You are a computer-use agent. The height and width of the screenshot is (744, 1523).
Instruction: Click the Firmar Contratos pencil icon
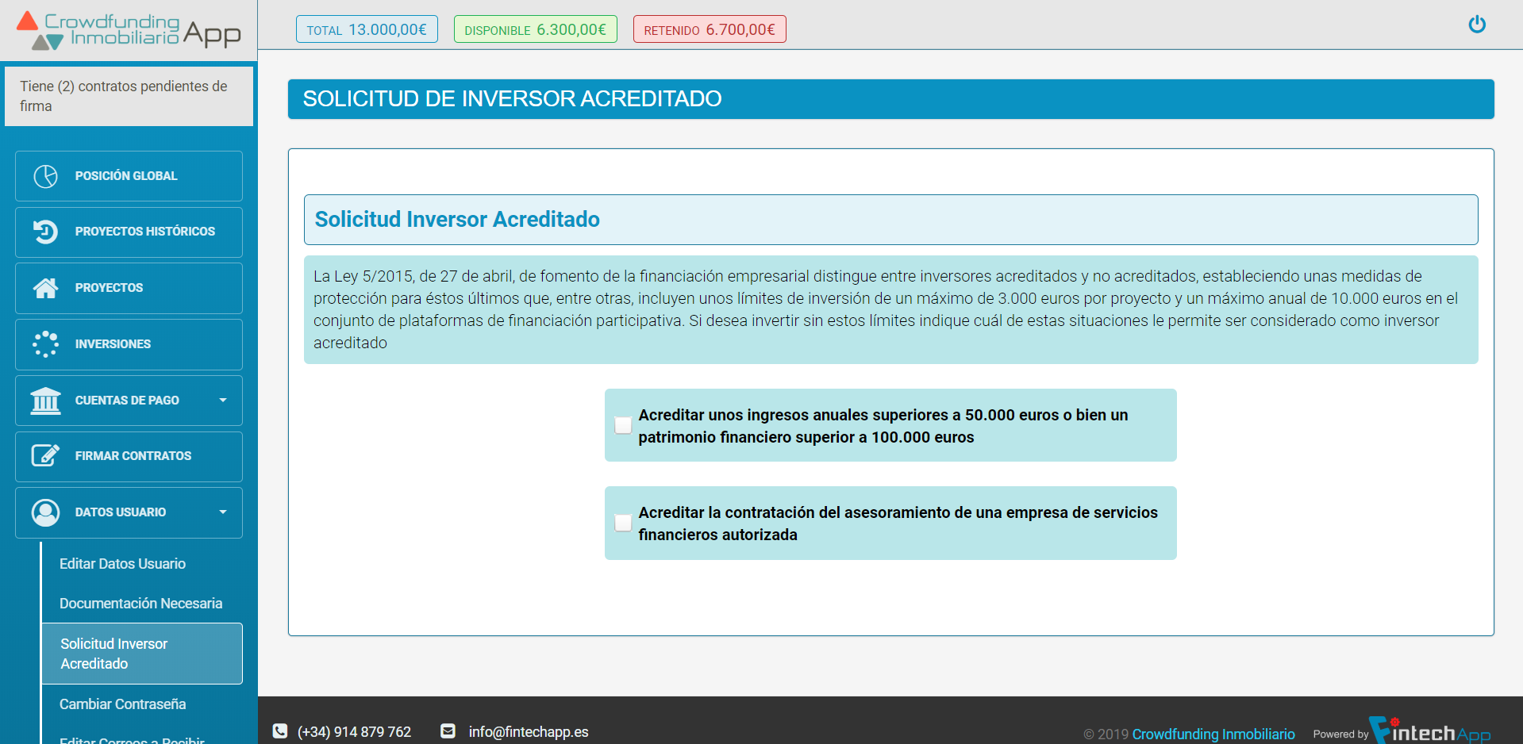click(x=45, y=456)
